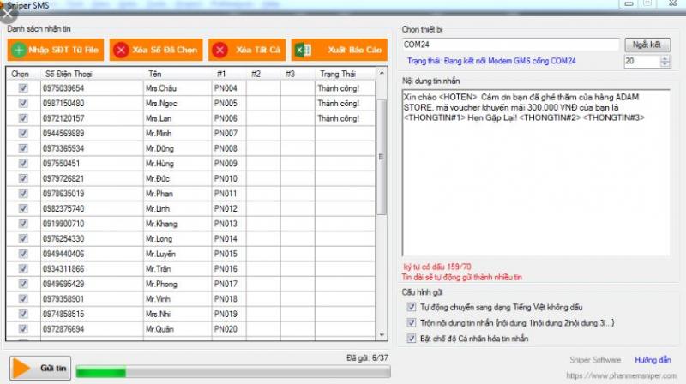Uncheck Trộn nội dung tin nhắn option
This screenshot has height=384, width=686.
pyautogui.click(x=412, y=322)
